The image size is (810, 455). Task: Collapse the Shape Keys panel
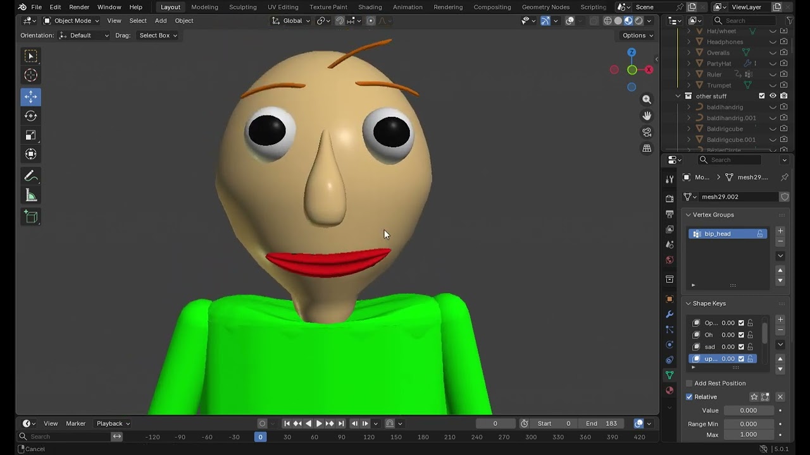[688, 303]
